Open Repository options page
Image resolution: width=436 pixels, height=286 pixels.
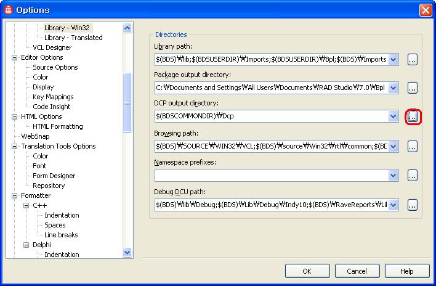point(49,186)
